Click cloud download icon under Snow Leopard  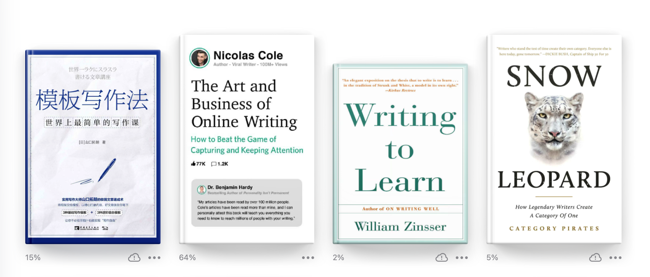point(595,257)
